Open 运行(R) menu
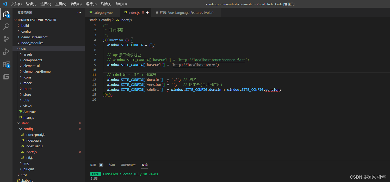Image resolution: width=390 pixels, height=182 pixels. pos(91,4)
